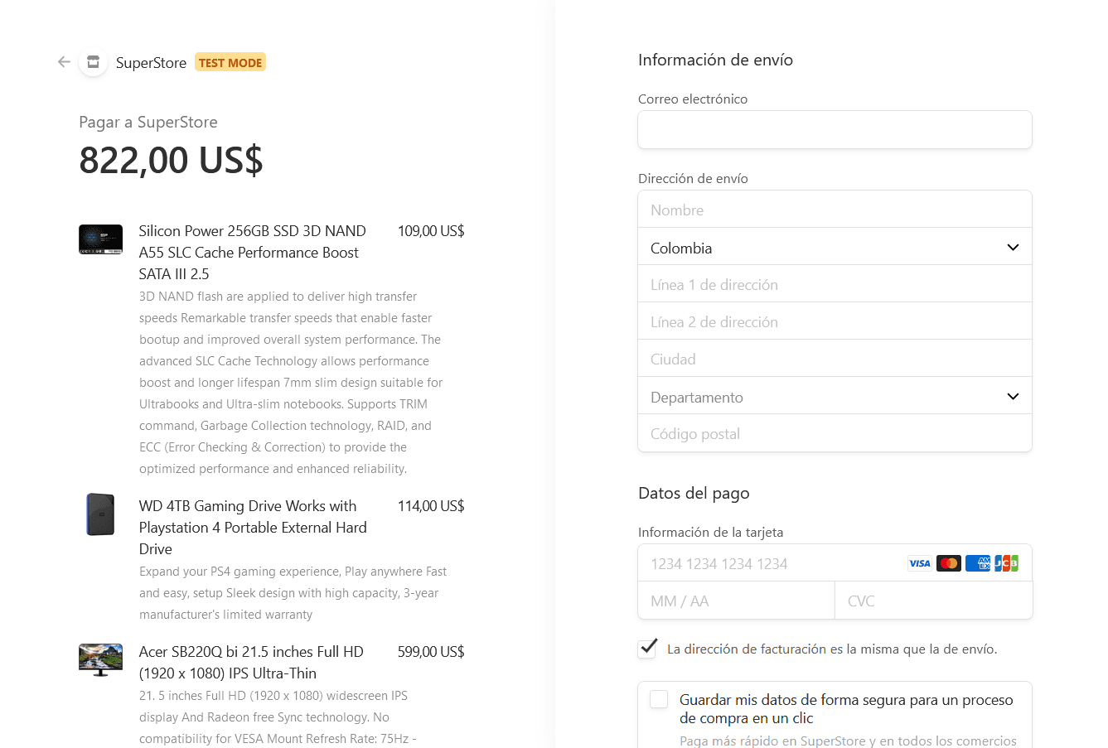Image resolution: width=1108 pixels, height=748 pixels.
Task: Click the back arrow next to SuperStore
Action: tap(64, 62)
